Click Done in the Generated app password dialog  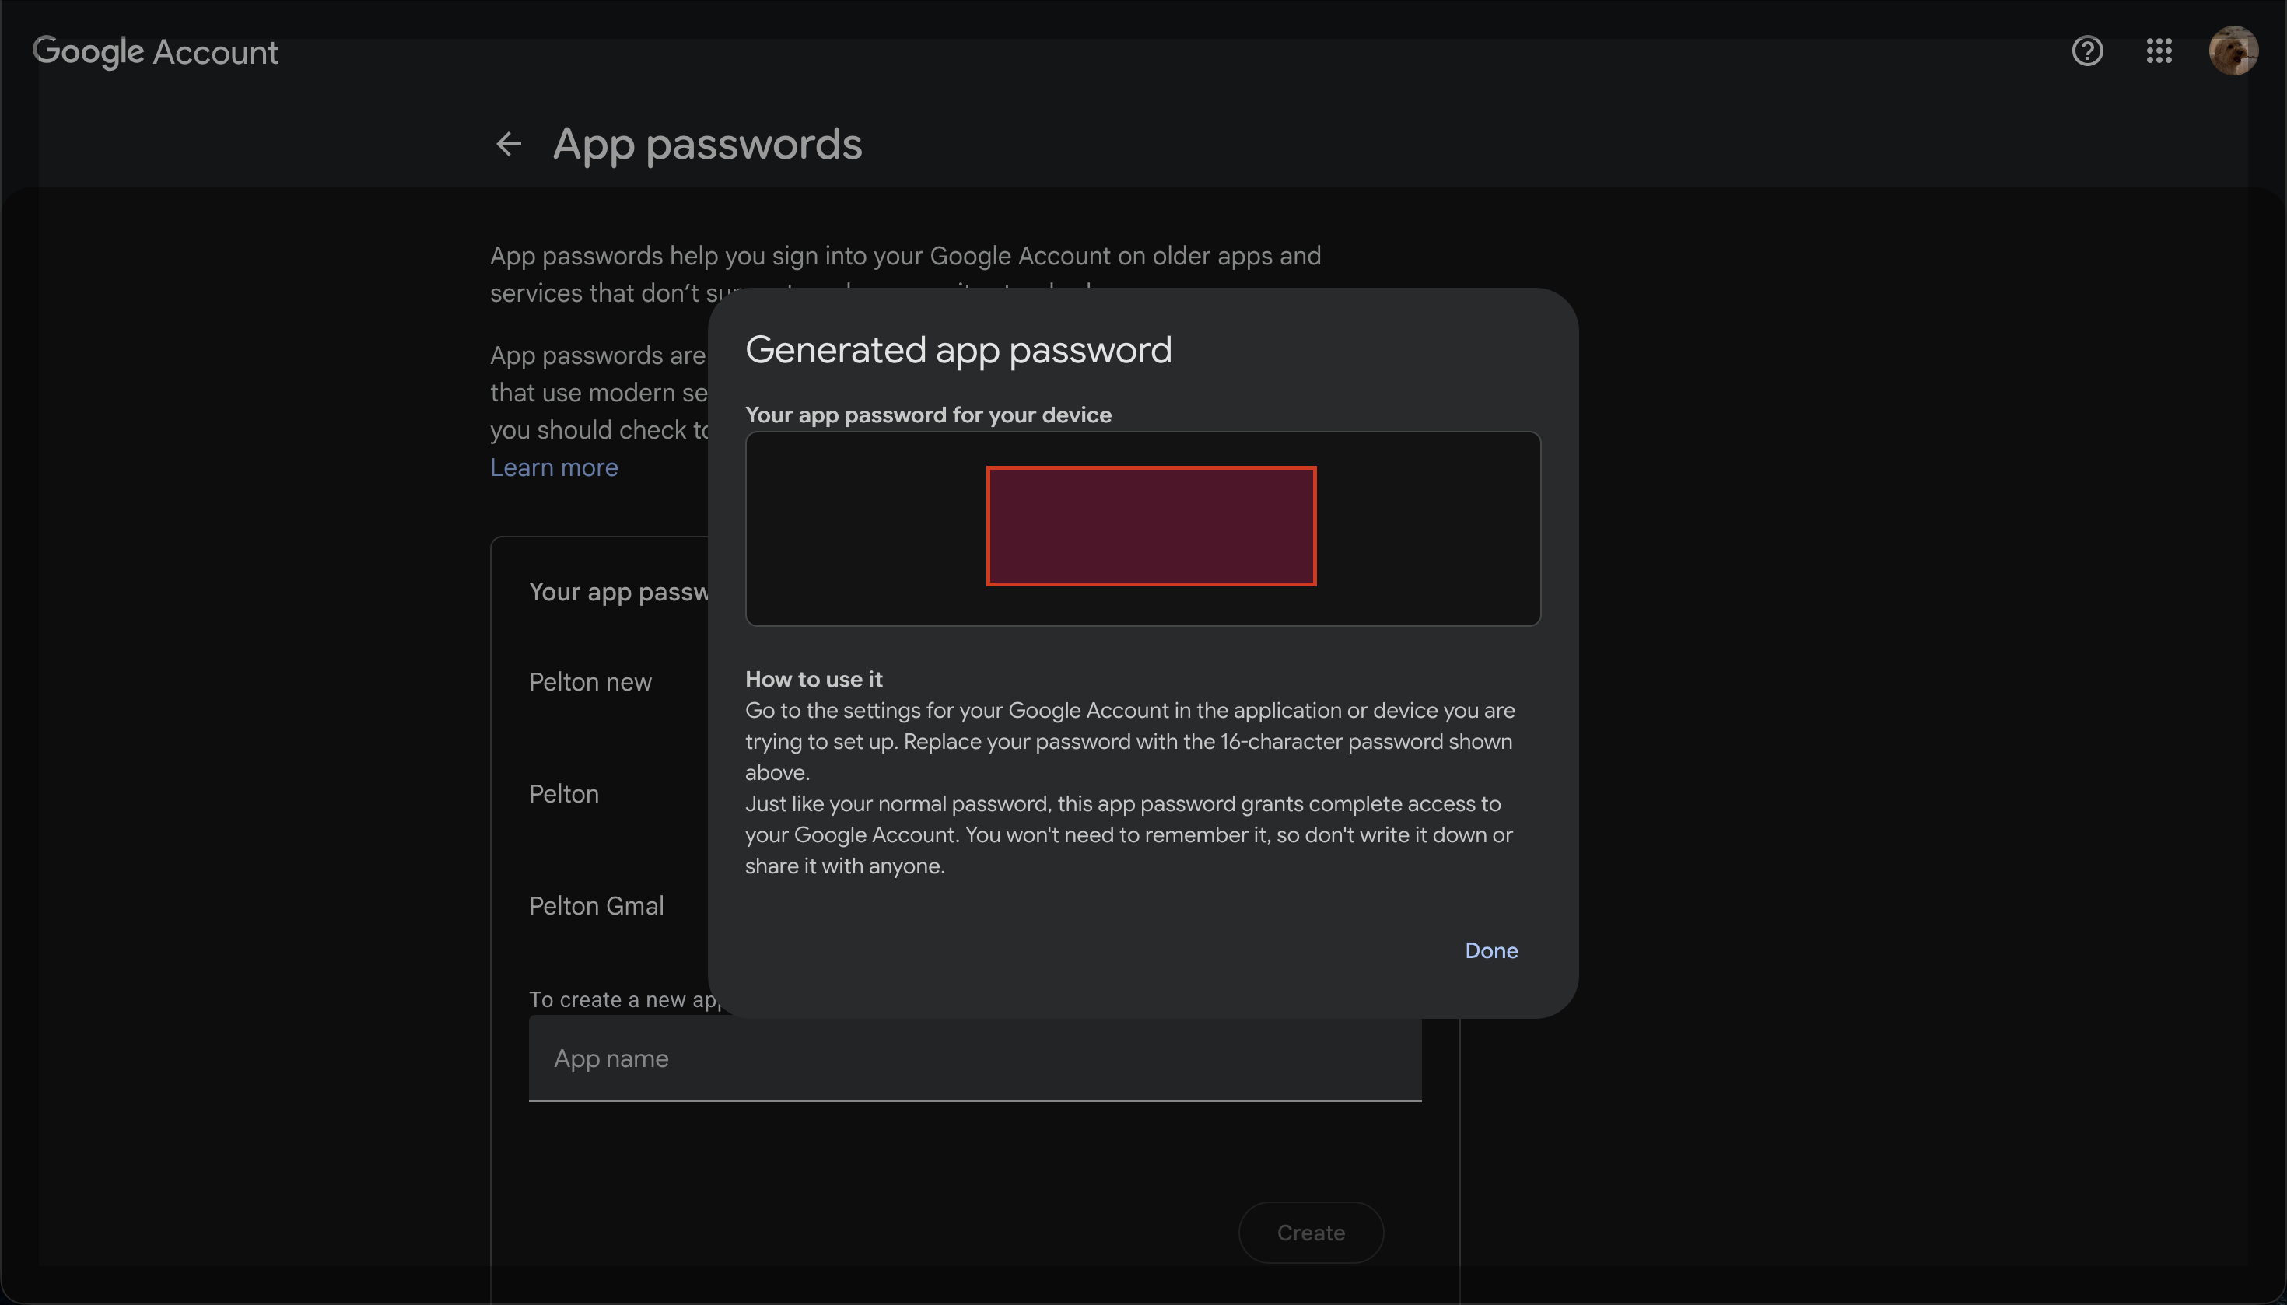(x=1491, y=950)
